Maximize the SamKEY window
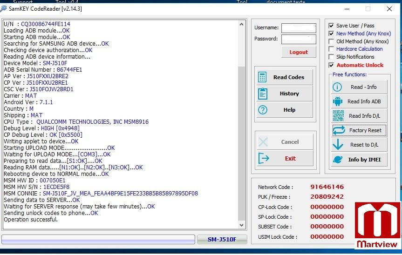Image resolution: width=402 pixels, height=255 pixels. (368, 9)
